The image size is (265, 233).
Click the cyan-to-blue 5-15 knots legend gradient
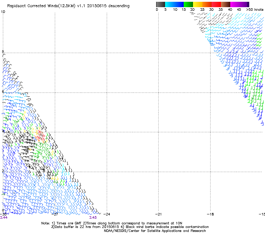(174, 4)
